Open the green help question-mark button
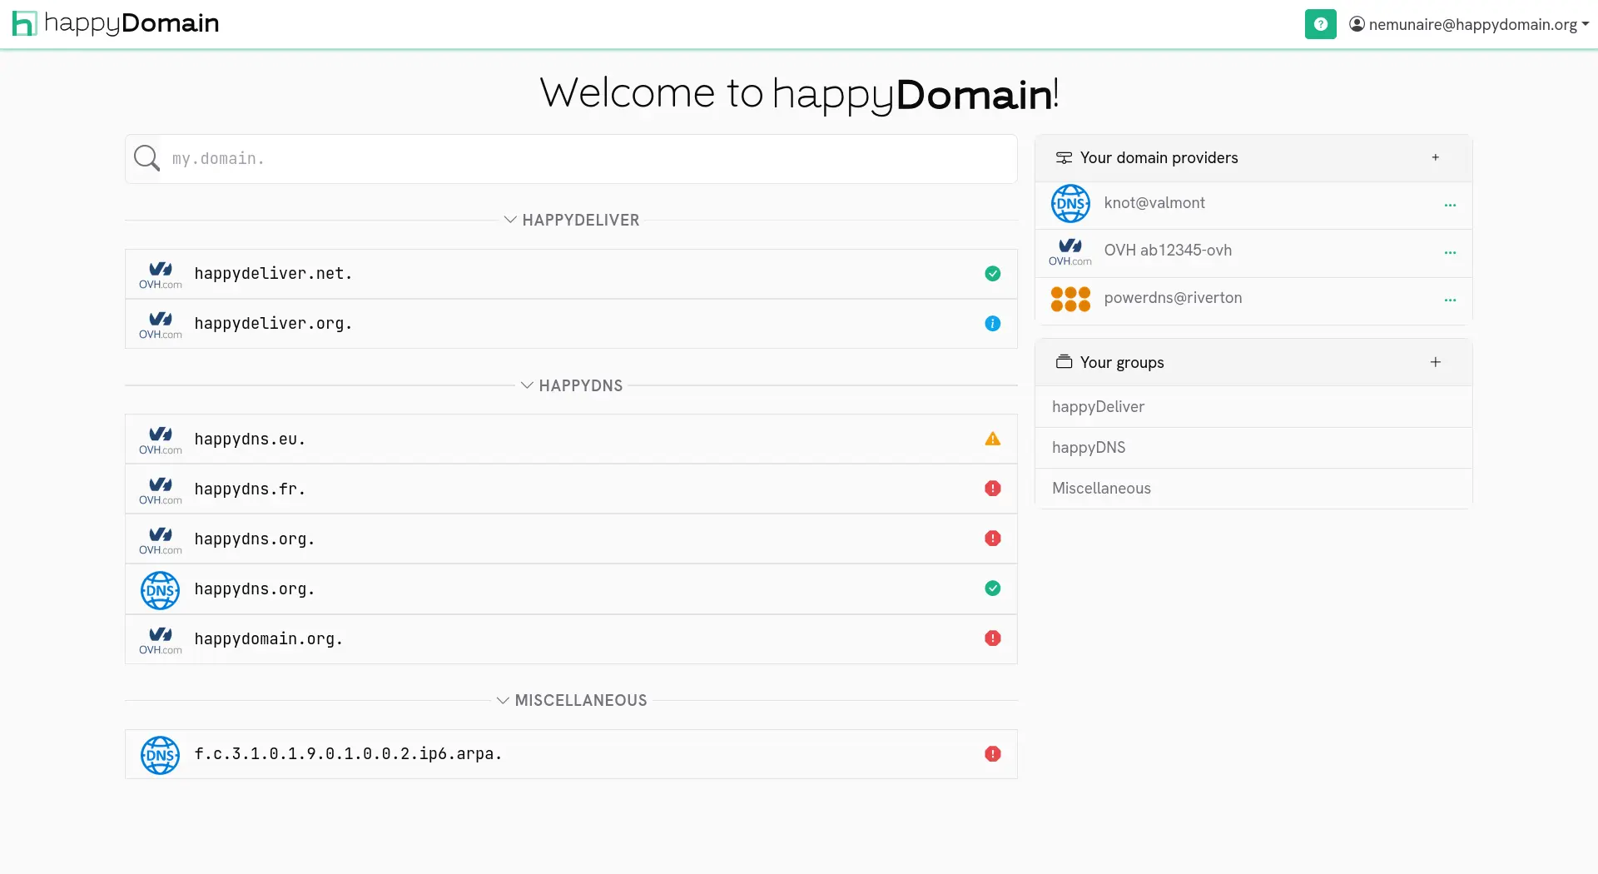 pos(1320,24)
